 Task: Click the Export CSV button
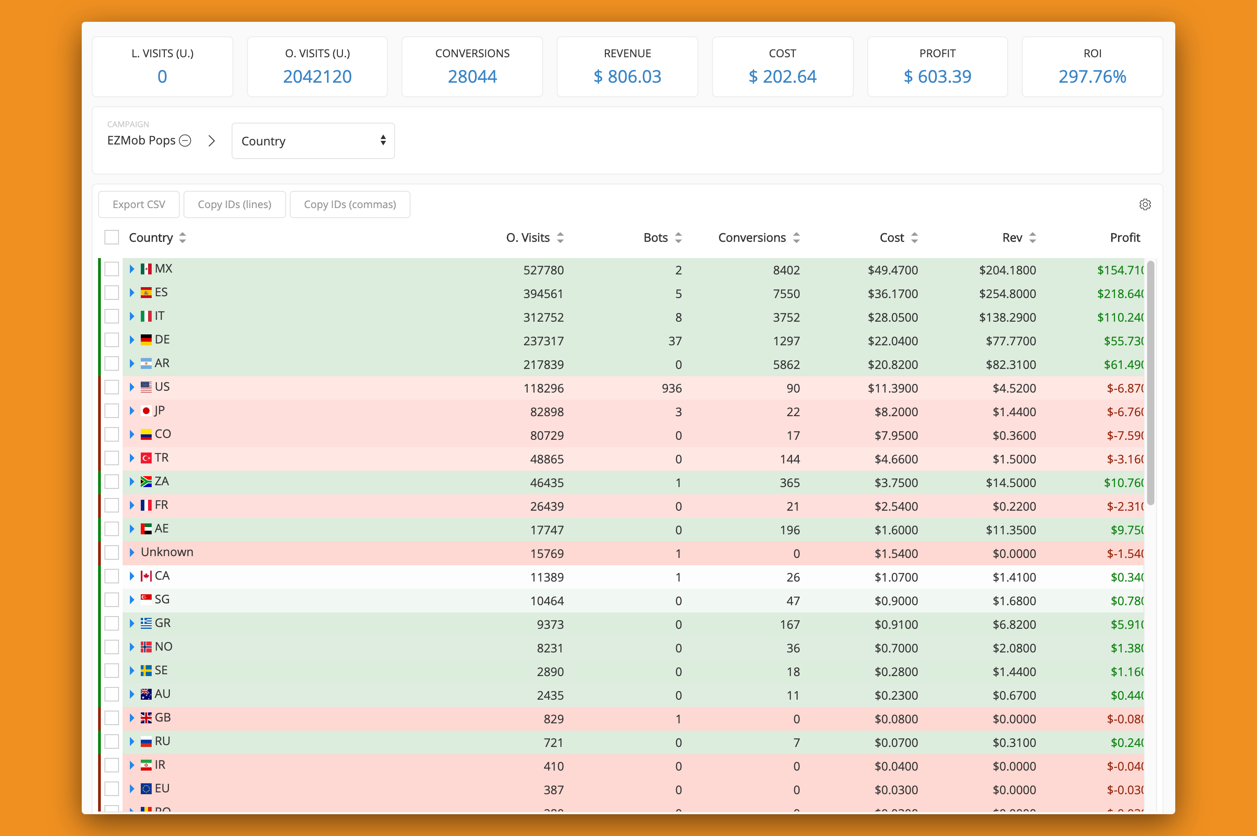coord(139,204)
